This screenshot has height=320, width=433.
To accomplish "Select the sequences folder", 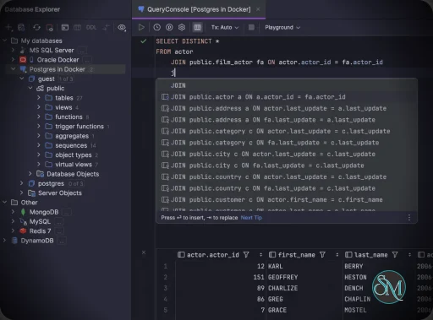I will click(x=71, y=145).
